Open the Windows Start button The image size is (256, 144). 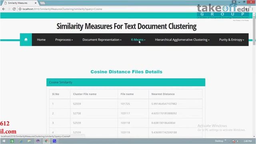[x=4, y=141]
